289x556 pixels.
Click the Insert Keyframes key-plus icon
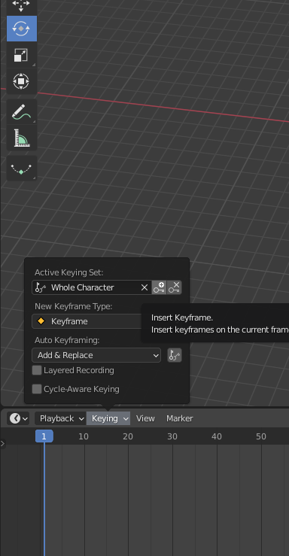point(160,287)
